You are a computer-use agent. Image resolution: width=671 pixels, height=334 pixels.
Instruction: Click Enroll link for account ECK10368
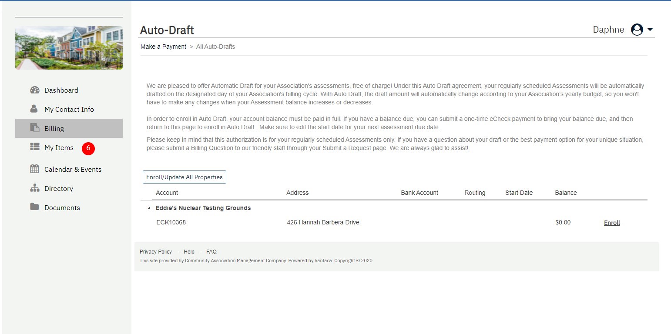612,223
